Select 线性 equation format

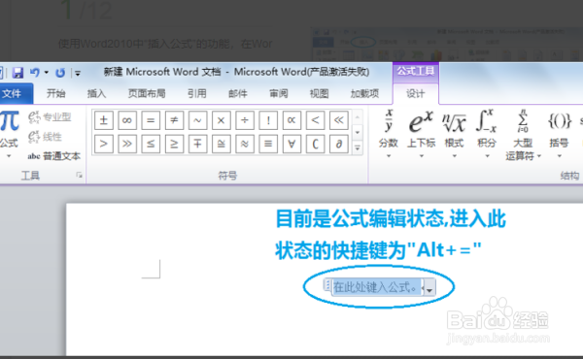pyautogui.click(x=46, y=137)
